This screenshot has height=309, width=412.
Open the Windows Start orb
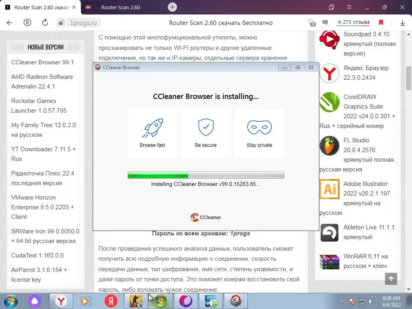pos(11,301)
